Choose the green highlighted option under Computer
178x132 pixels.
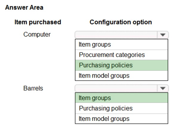tap(121, 65)
